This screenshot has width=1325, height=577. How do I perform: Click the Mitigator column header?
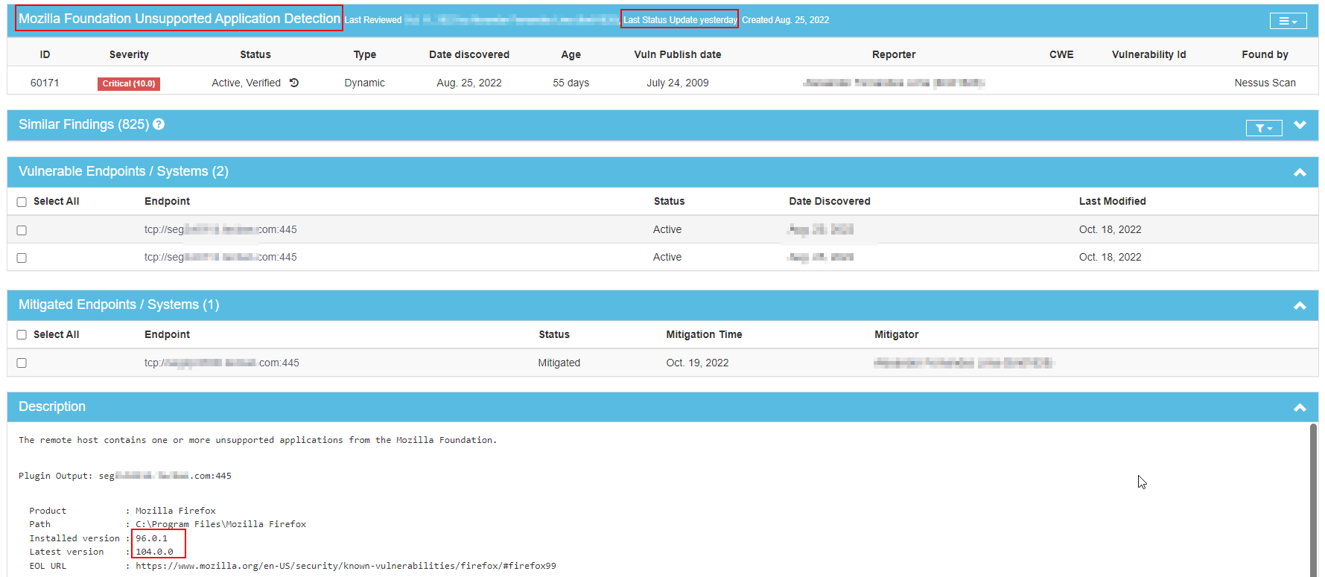coord(896,334)
